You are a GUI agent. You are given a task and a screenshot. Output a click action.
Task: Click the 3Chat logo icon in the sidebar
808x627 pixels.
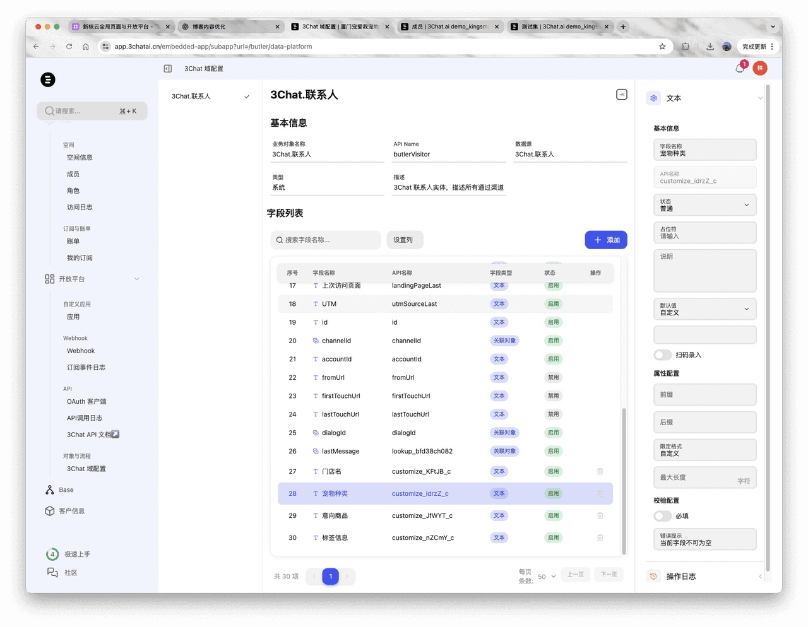tap(48, 79)
